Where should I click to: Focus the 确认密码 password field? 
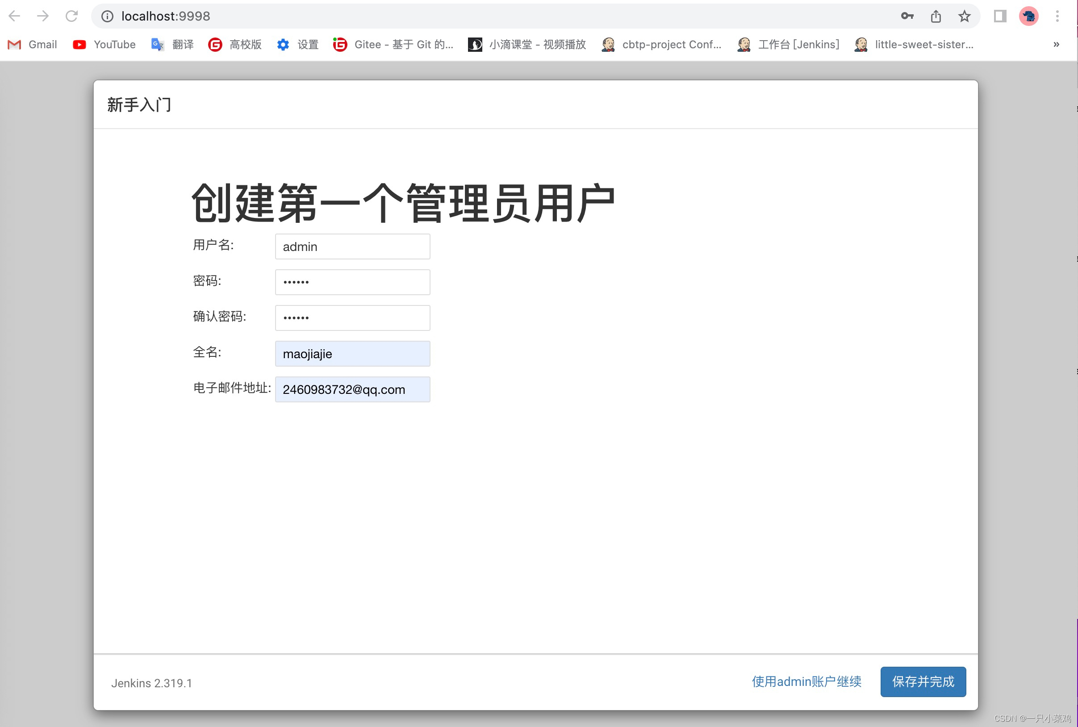coord(352,318)
